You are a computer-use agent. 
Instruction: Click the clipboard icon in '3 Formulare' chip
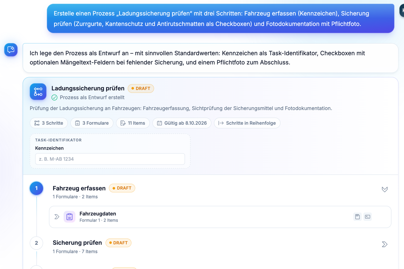coord(77,123)
